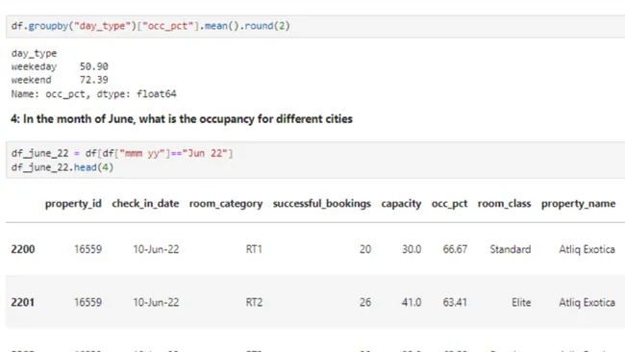The height and width of the screenshot is (352, 625).
Task: Click successful bookings value 20
Action: tap(365, 249)
